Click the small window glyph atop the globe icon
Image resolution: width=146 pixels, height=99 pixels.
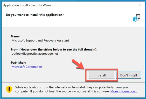click(x=138, y=16)
